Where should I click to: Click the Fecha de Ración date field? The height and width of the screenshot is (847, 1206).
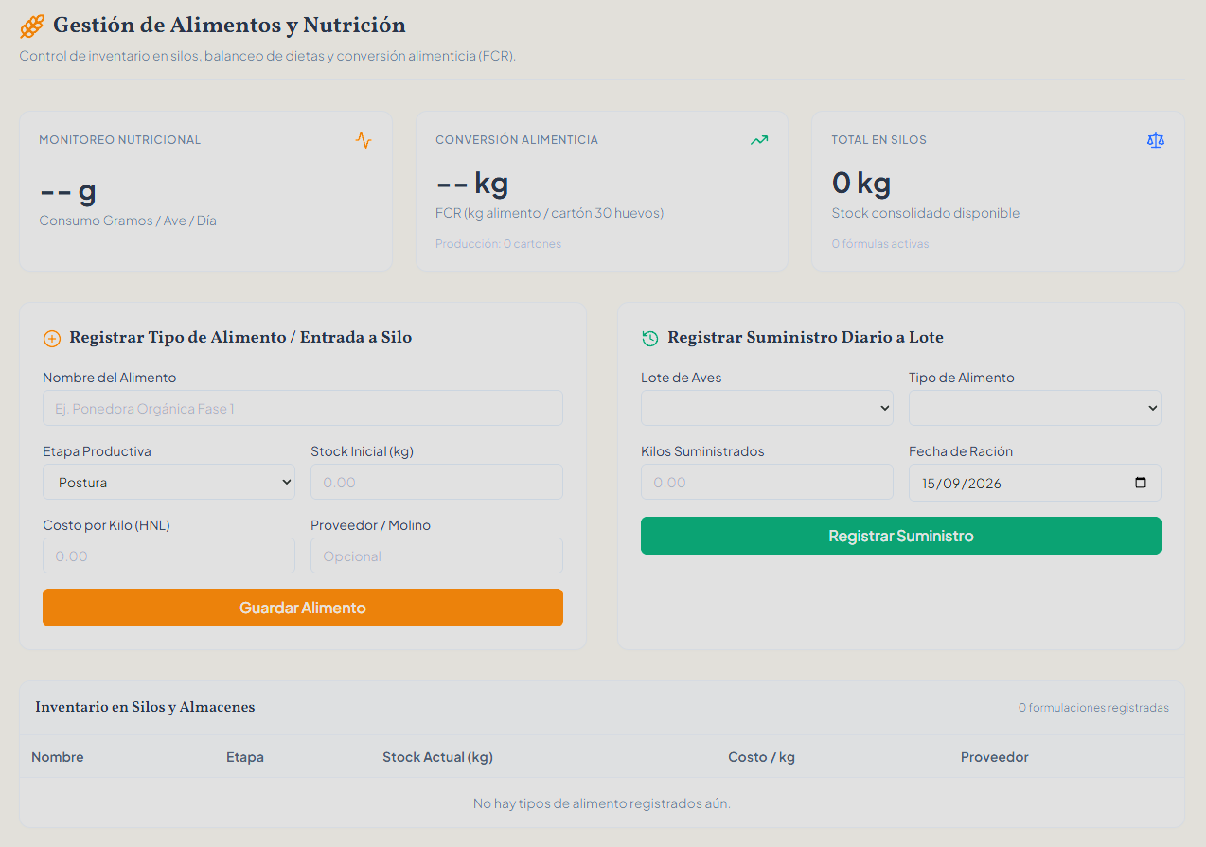1035,483
